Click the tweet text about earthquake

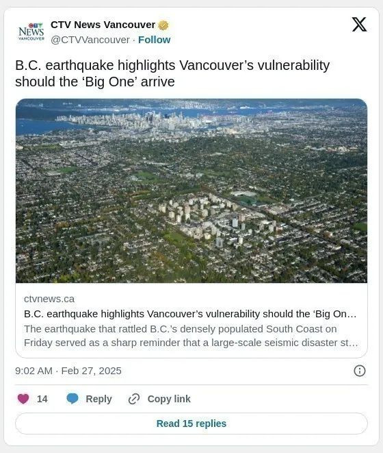(172, 73)
